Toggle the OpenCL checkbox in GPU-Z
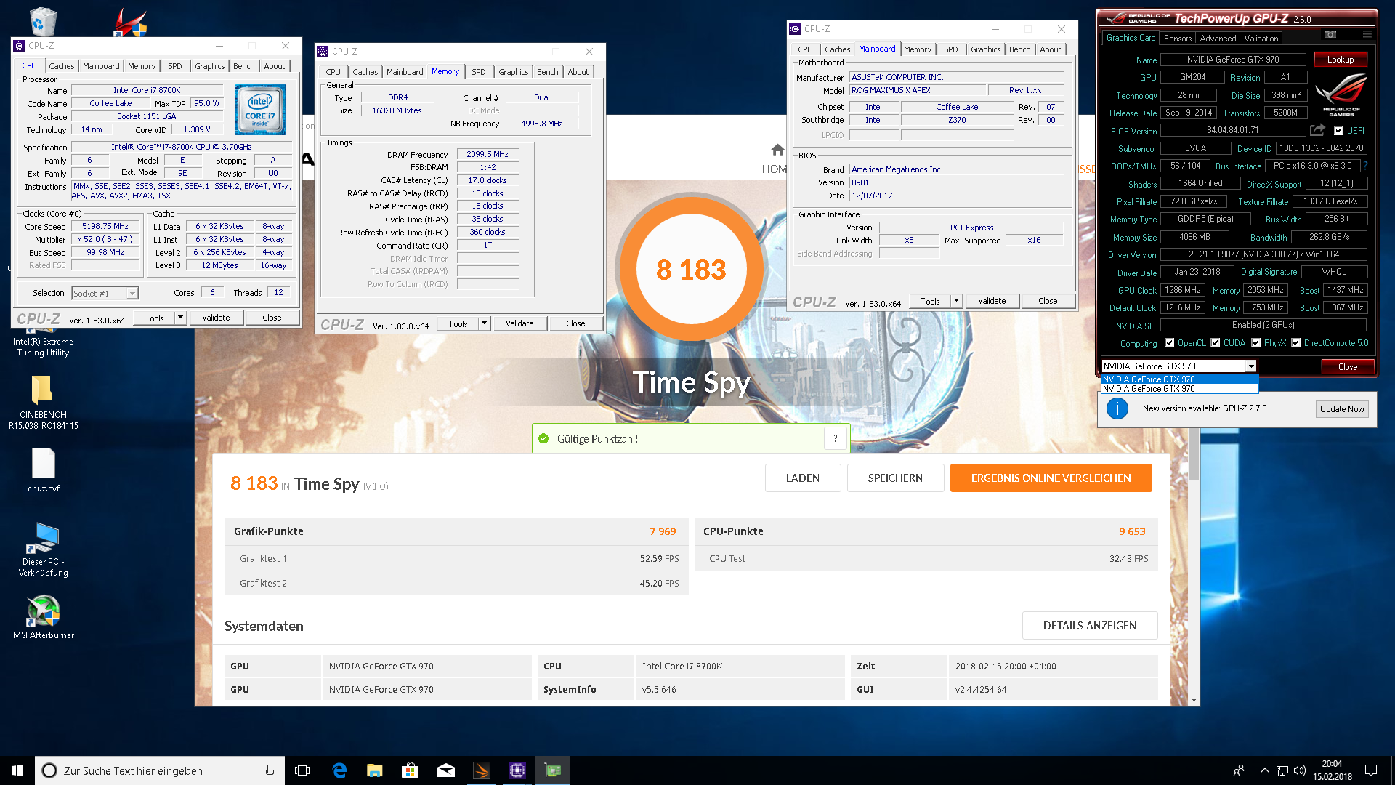 point(1169,343)
